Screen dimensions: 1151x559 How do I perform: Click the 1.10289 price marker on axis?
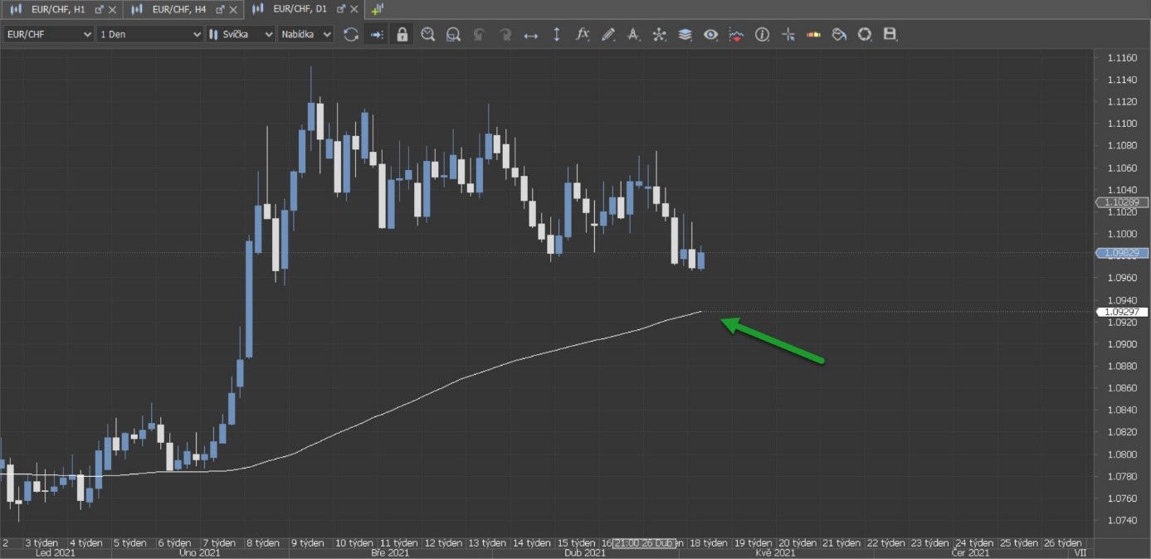pos(1122,202)
